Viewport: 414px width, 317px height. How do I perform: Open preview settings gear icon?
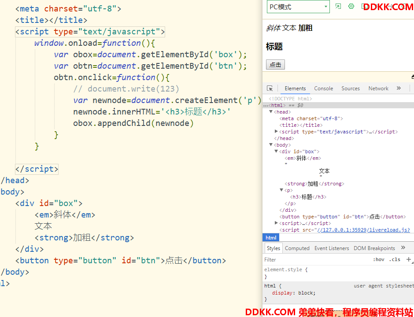coord(351,6)
